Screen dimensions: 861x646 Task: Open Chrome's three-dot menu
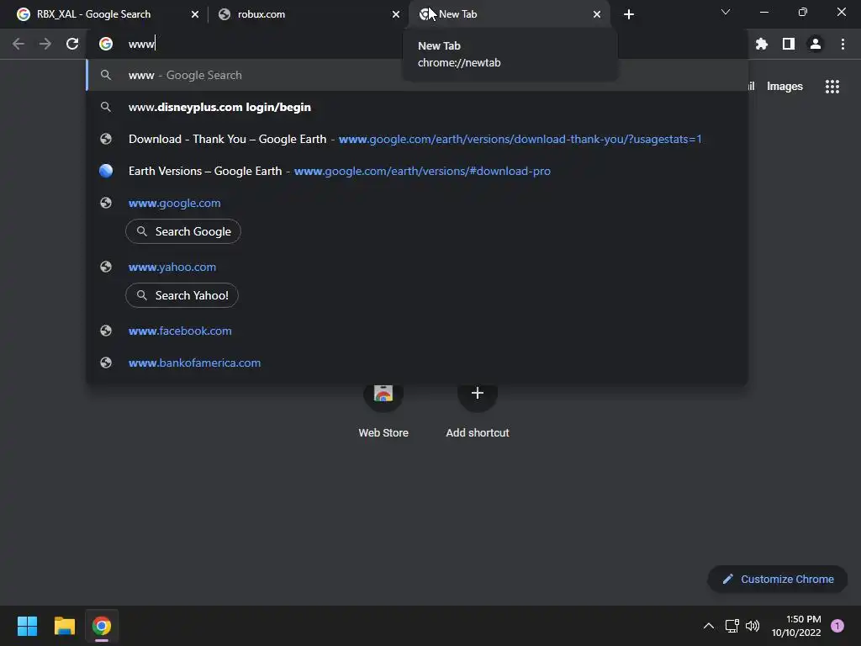coord(843,44)
